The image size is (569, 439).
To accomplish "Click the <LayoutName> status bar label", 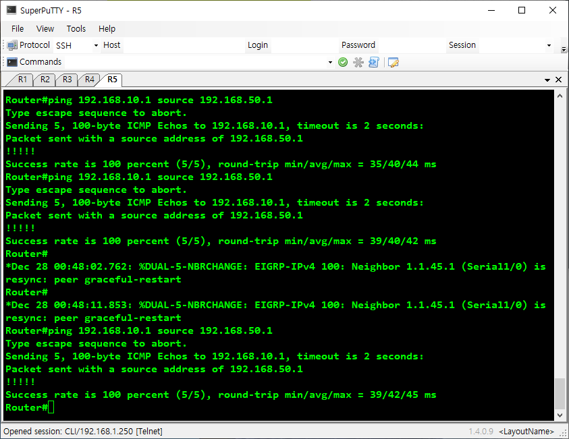I will pyautogui.click(x=526, y=432).
